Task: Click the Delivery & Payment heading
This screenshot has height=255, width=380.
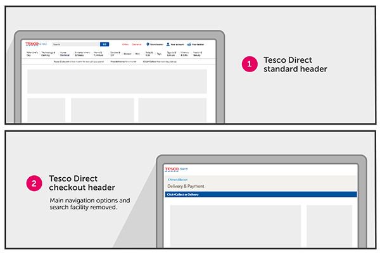Action: [x=186, y=186]
